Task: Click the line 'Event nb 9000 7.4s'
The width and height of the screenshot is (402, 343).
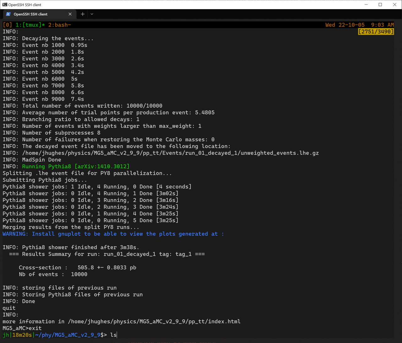Action: [43, 99]
